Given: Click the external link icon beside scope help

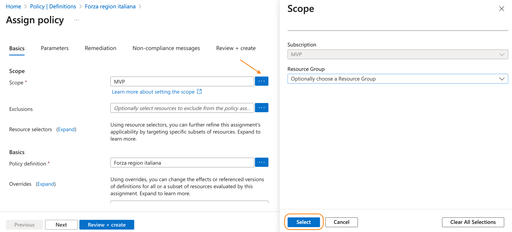Looking at the screenshot, I should click(199, 91).
